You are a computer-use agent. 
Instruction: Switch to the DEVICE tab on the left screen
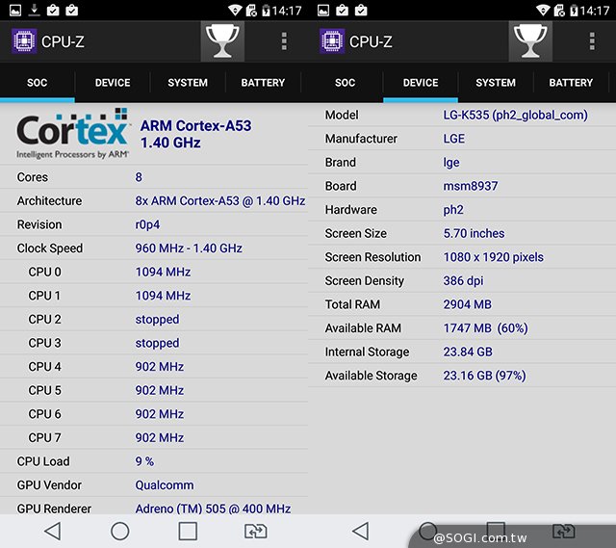pyautogui.click(x=113, y=83)
